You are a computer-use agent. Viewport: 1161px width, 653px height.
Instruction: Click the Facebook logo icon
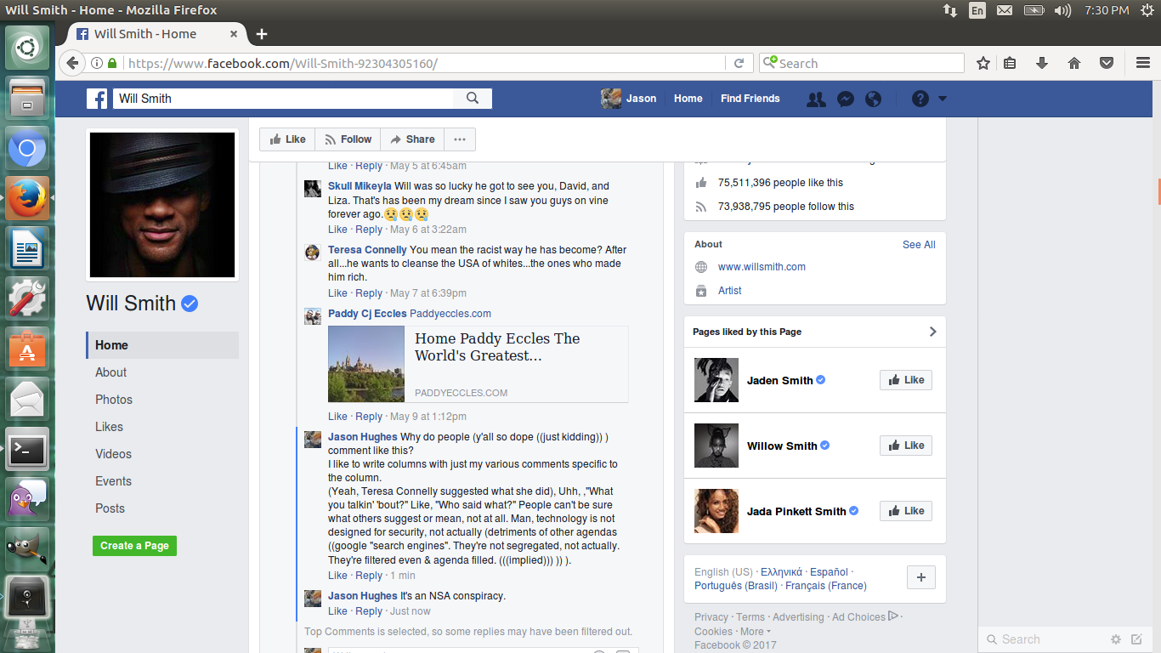[x=98, y=99]
